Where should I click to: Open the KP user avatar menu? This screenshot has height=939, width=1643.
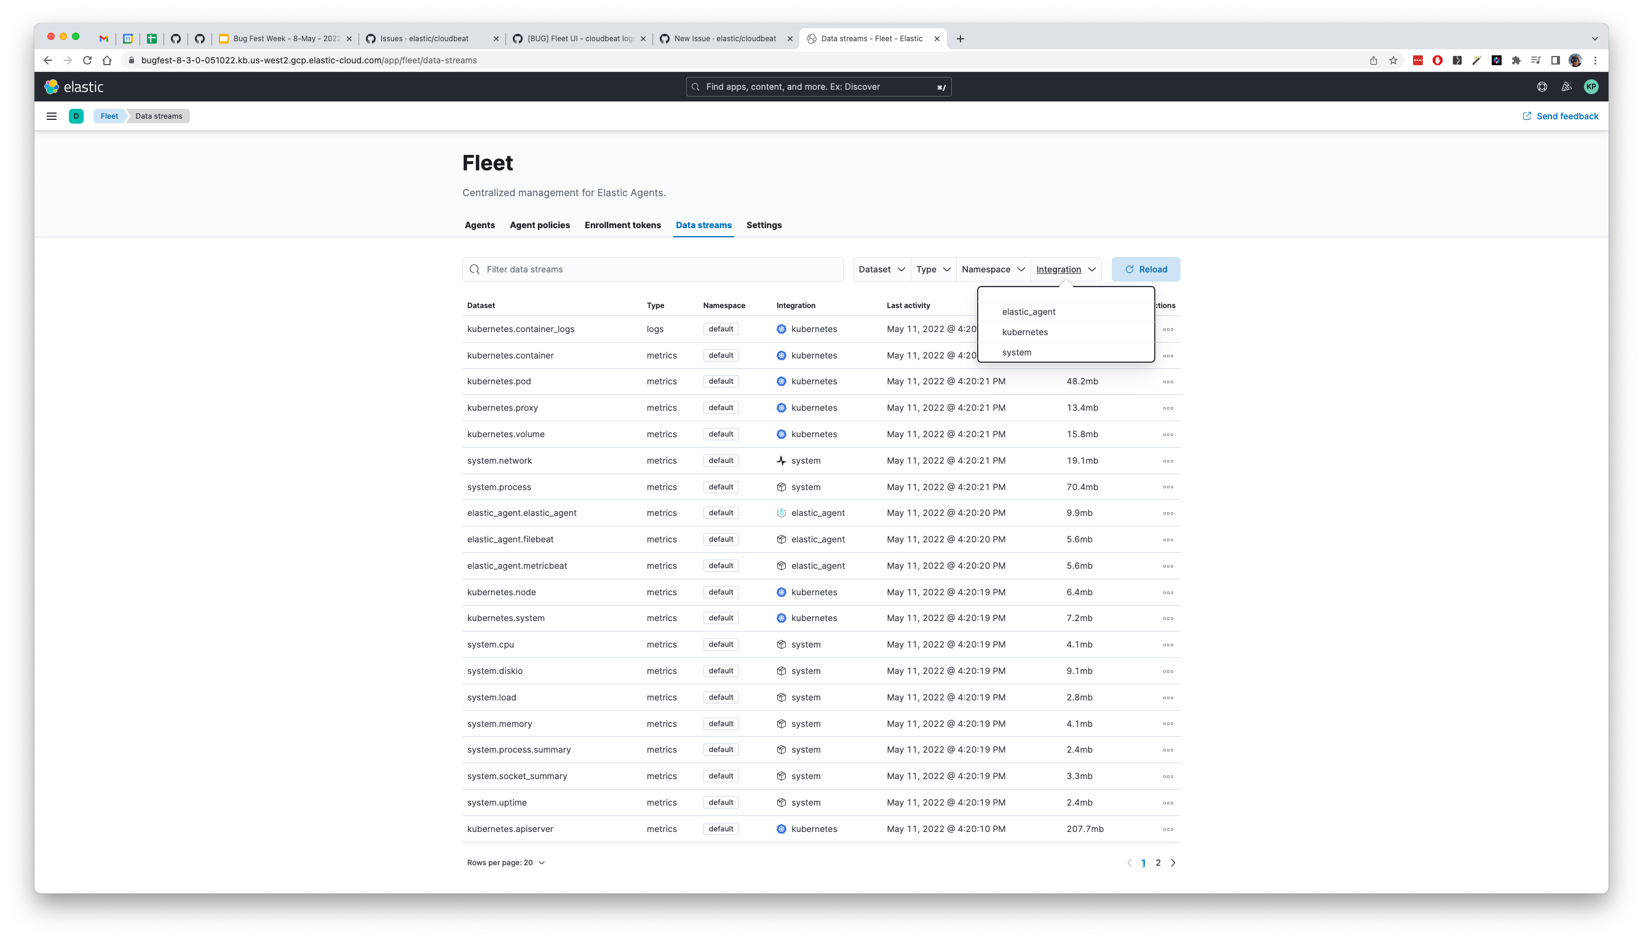tap(1591, 87)
